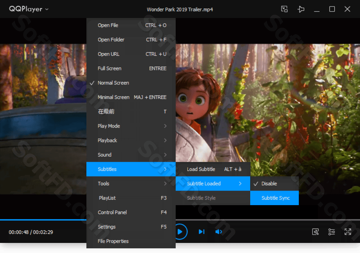Maximize the QQPlayer window

(332, 9)
